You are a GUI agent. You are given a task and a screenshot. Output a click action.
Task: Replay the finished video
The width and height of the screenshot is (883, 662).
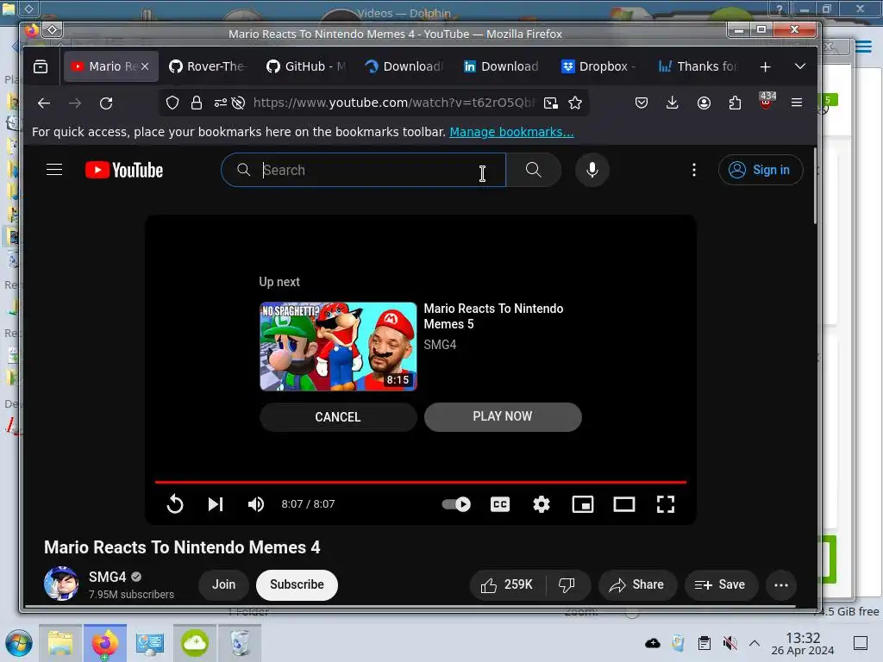175,503
